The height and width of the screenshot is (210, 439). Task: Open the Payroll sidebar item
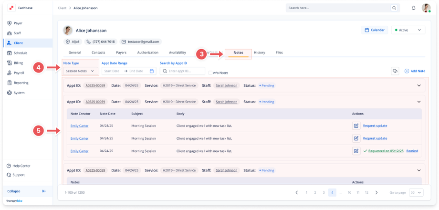coord(19,73)
